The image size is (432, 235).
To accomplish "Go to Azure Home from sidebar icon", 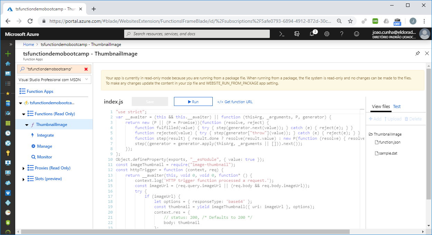I will [8, 63].
